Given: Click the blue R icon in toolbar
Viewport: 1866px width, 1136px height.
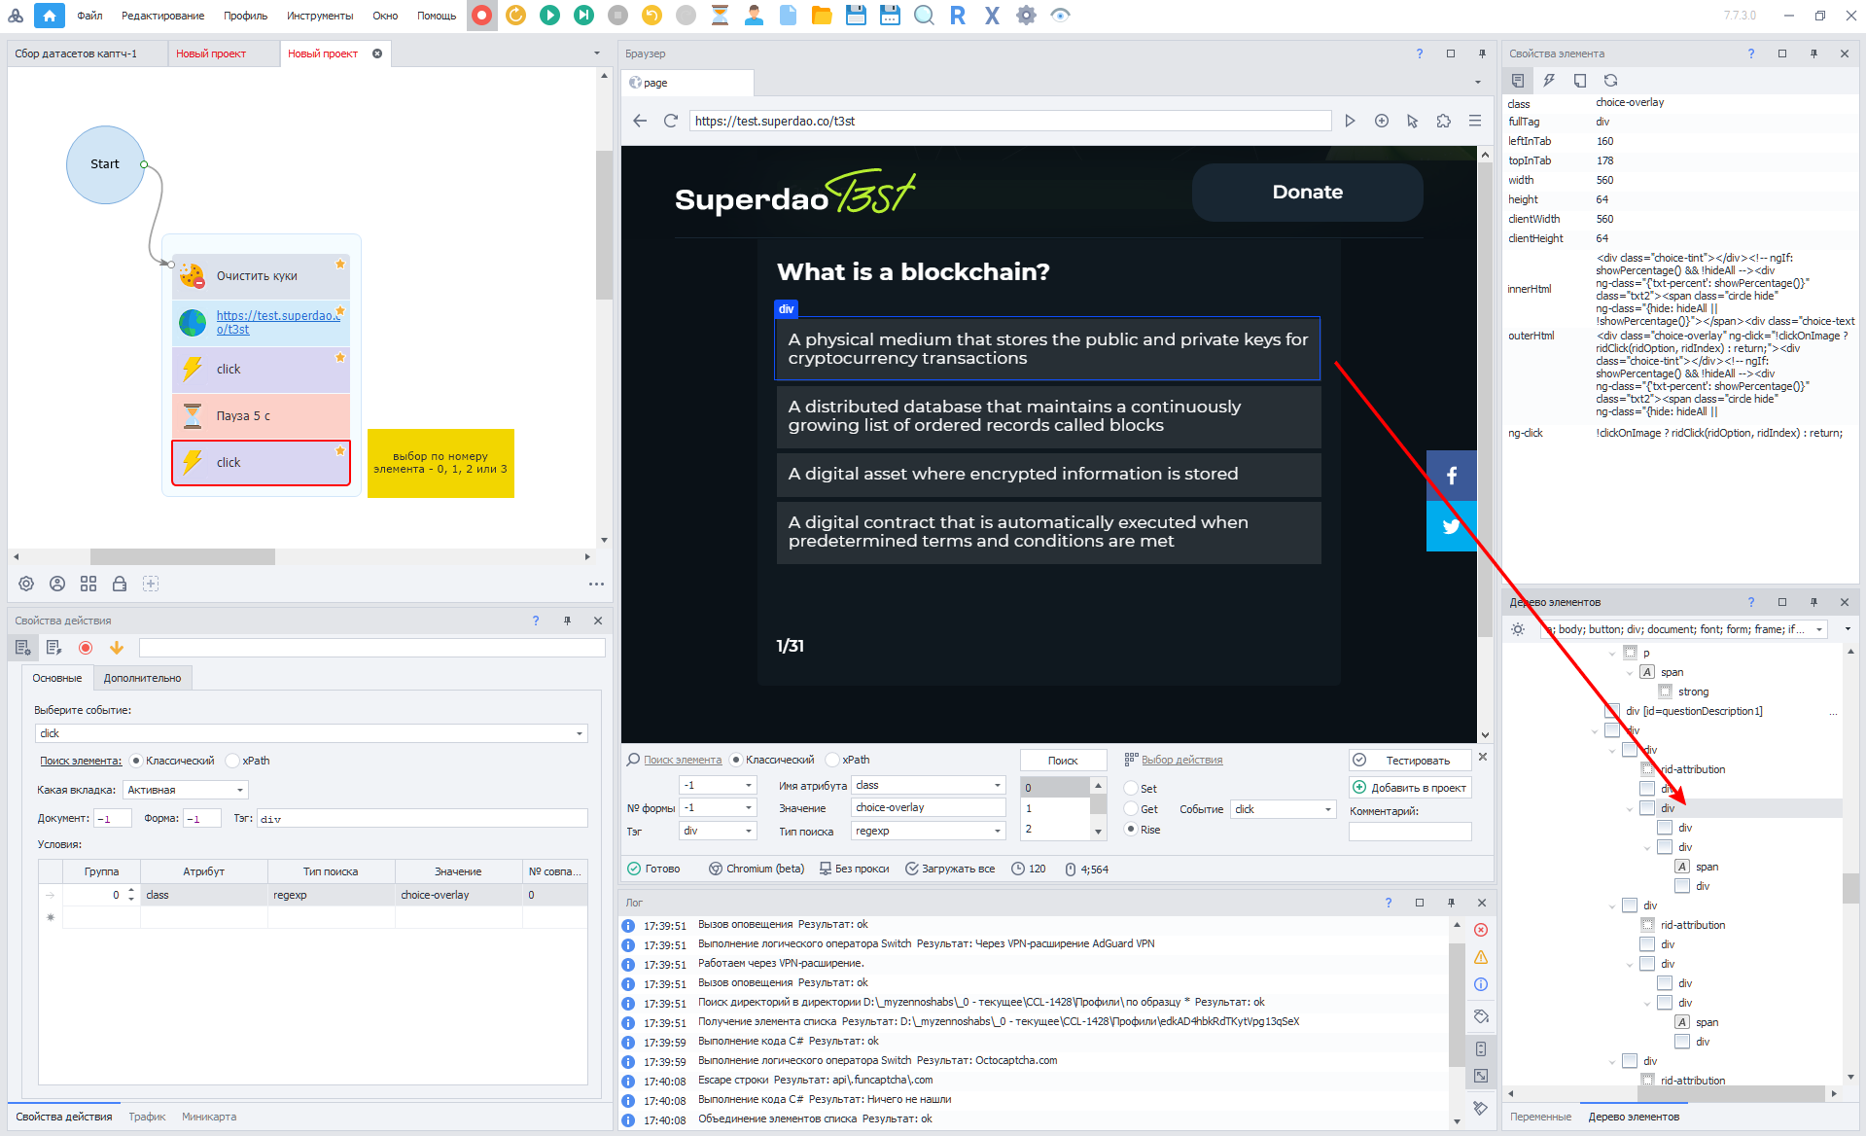Looking at the screenshot, I should tap(958, 16).
